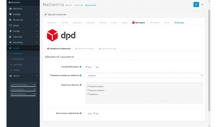
Task: Click the pencil icon beside Upraviť nastavenia
Action: coord(46,15)
